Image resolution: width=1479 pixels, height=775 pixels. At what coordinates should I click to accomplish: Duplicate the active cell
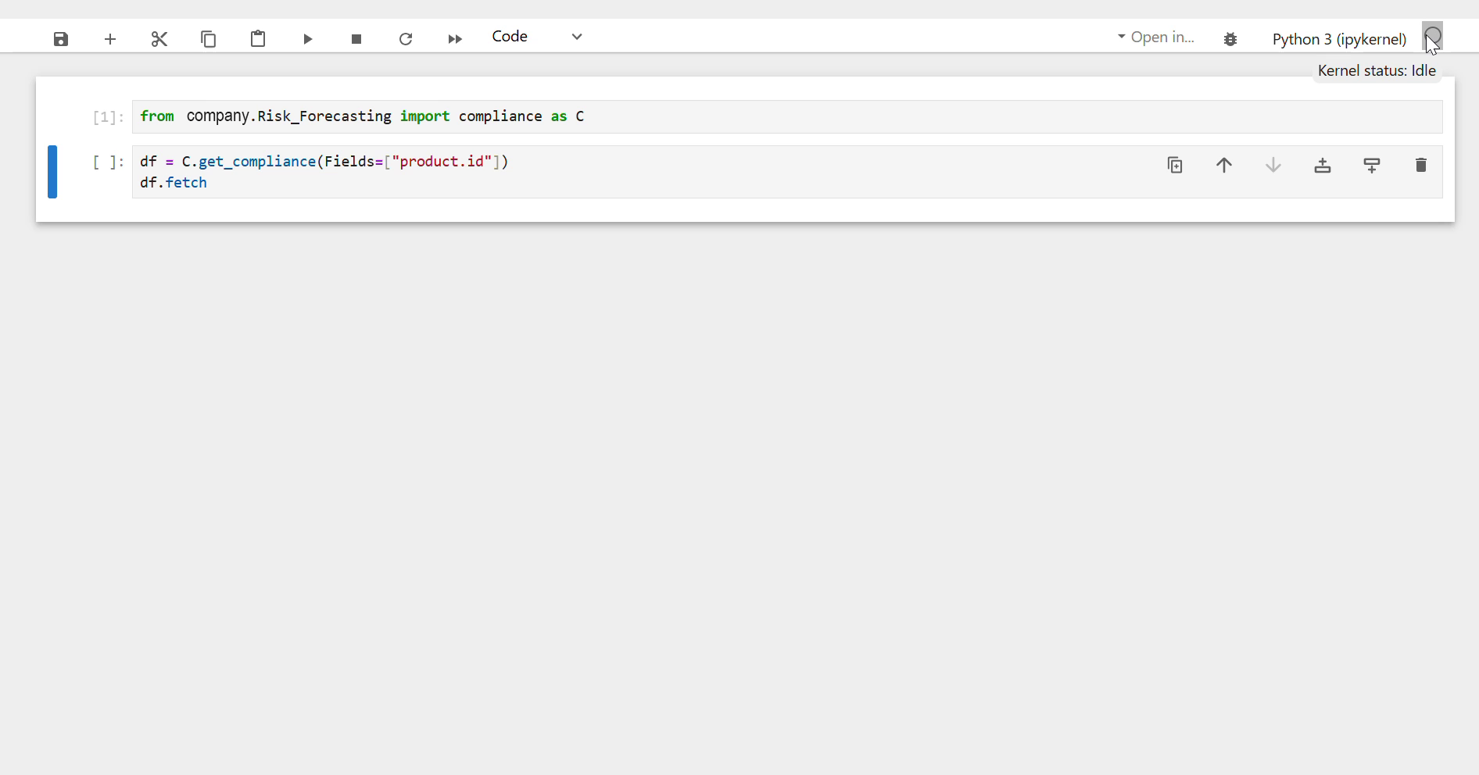pyautogui.click(x=1175, y=166)
